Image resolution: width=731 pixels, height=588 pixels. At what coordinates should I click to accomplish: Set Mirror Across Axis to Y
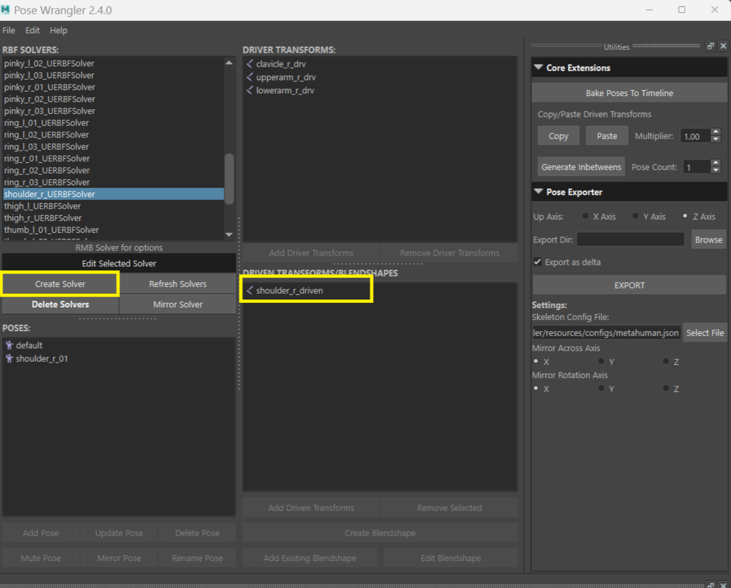pos(601,362)
